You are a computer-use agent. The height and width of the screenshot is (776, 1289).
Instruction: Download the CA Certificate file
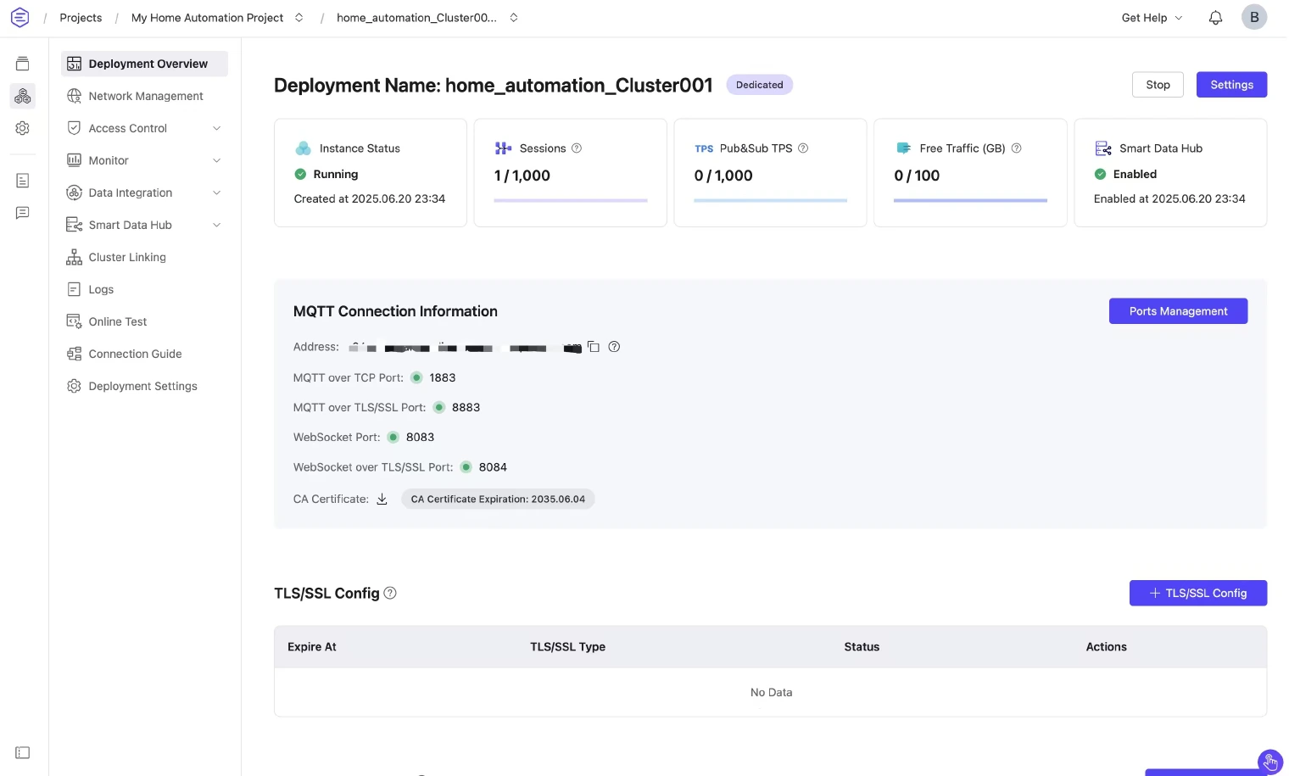(x=382, y=500)
